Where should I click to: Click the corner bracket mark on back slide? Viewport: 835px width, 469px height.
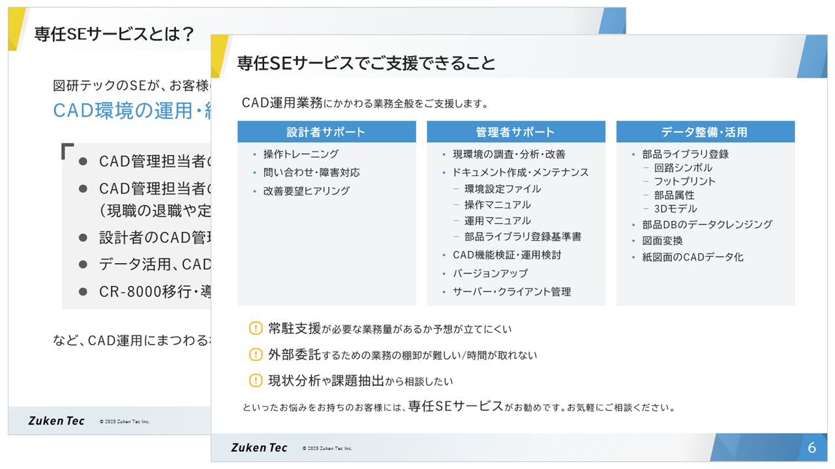point(67,151)
